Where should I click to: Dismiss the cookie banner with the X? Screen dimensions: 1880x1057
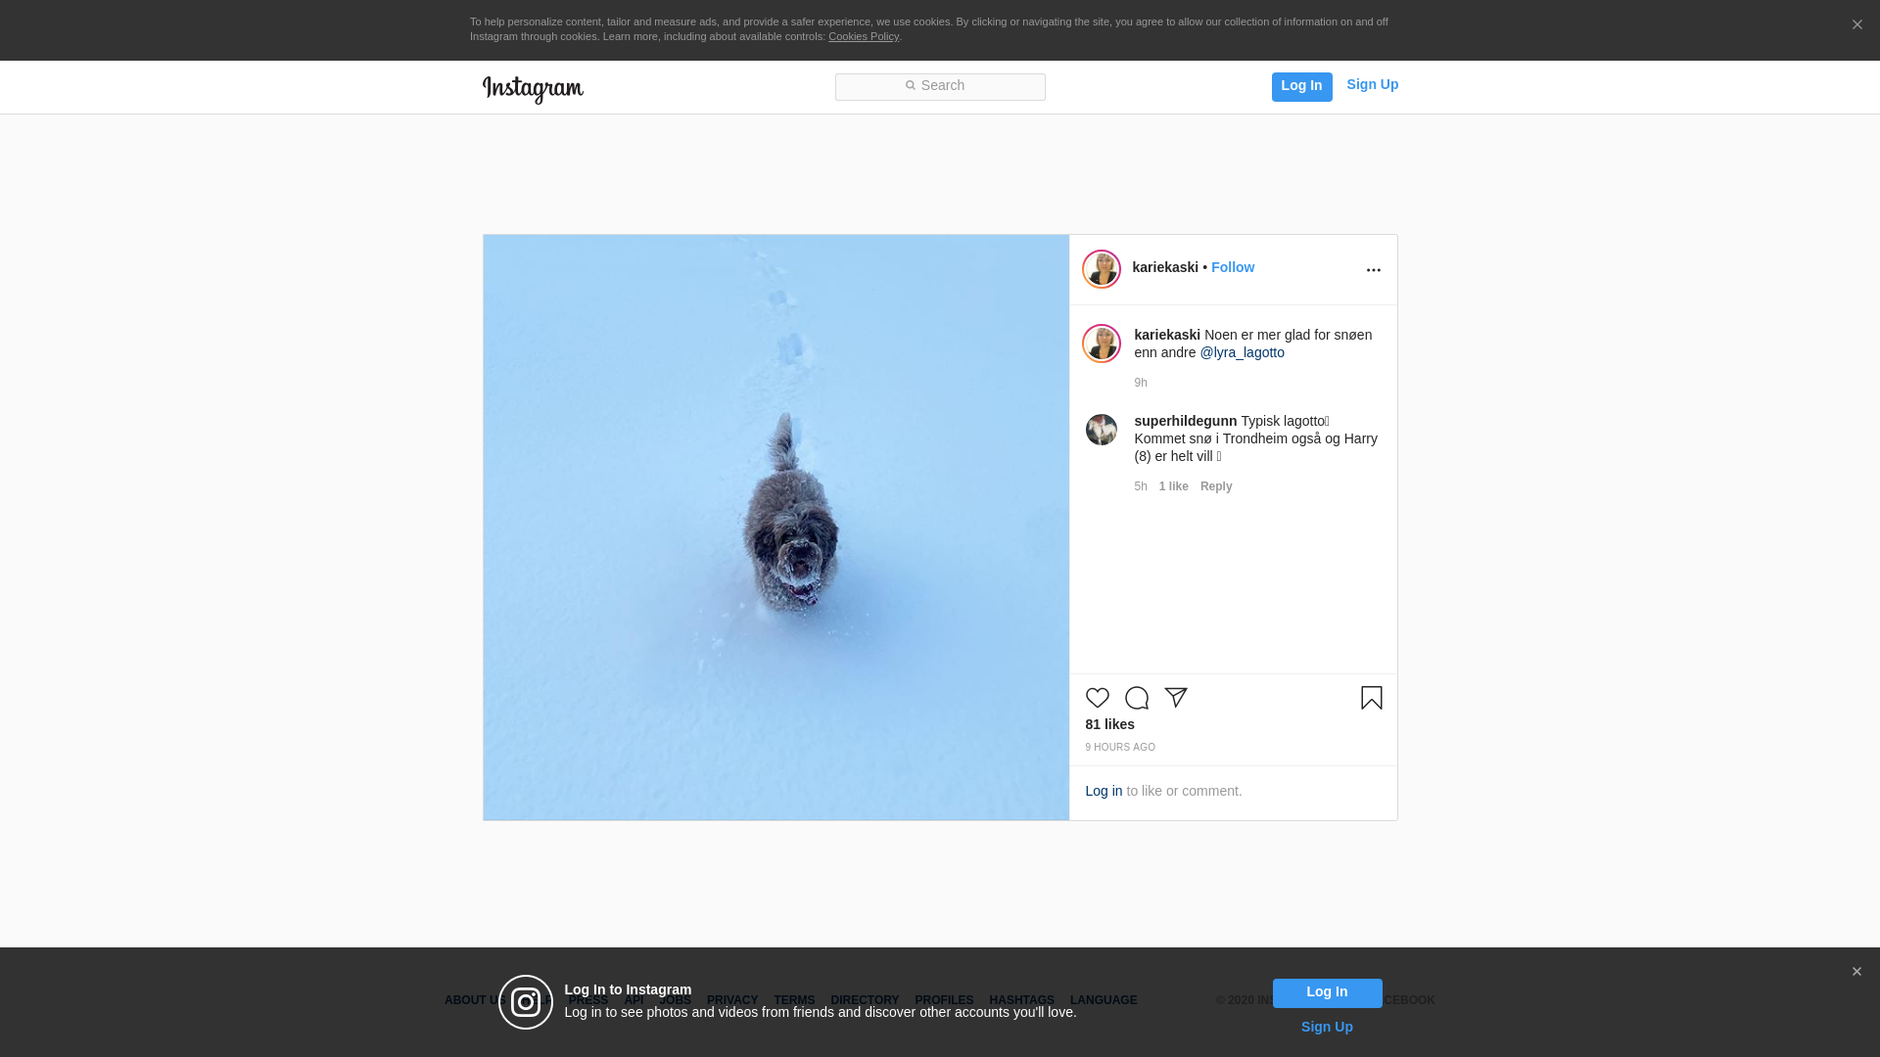pos(1856,25)
